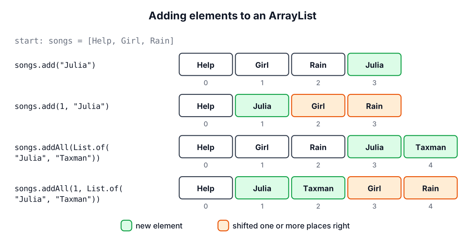
Task: Click the green Julia cell in the addAll(List.of( row
Action: [x=374, y=147]
